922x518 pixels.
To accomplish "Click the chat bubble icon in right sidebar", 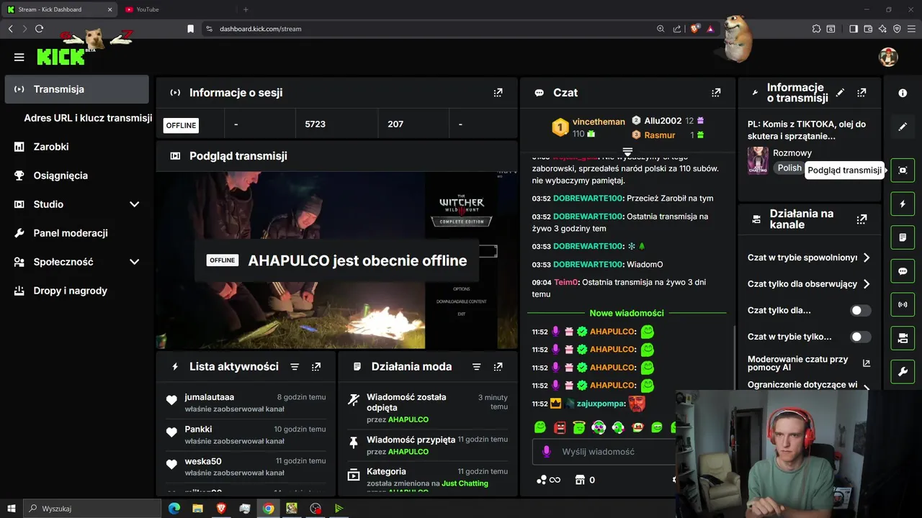I will coord(903,271).
